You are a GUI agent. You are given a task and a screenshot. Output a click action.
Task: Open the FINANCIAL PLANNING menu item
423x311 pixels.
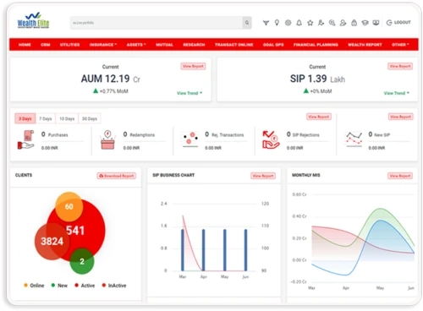point(316,45)
